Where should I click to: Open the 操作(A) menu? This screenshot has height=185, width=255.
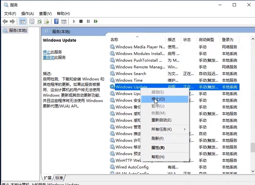[27, 13]
